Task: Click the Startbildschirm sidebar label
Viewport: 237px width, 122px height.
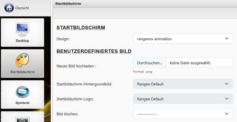Action: [23, 72]
